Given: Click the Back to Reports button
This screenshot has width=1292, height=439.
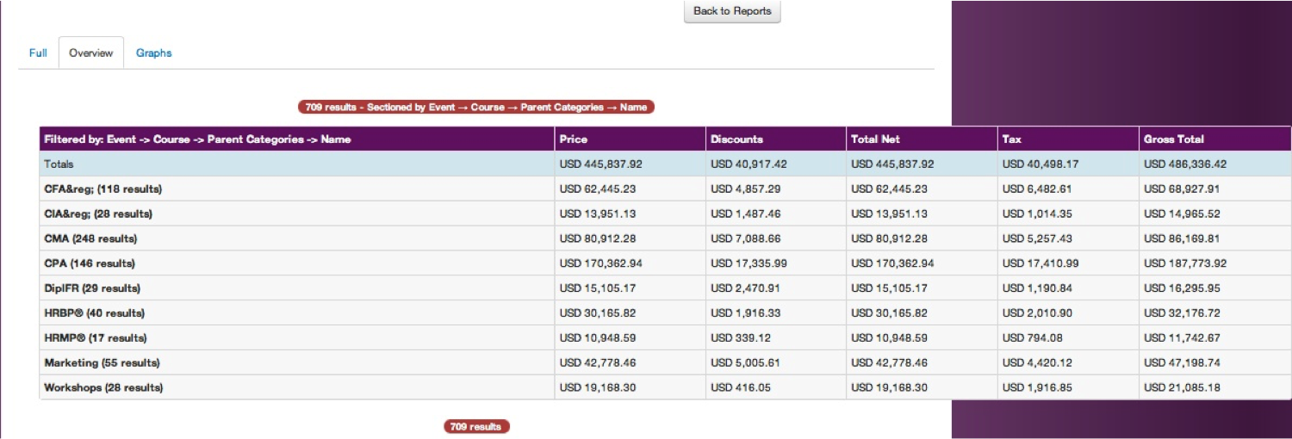Looking at the screenshot, I should (x=732, y=11).
